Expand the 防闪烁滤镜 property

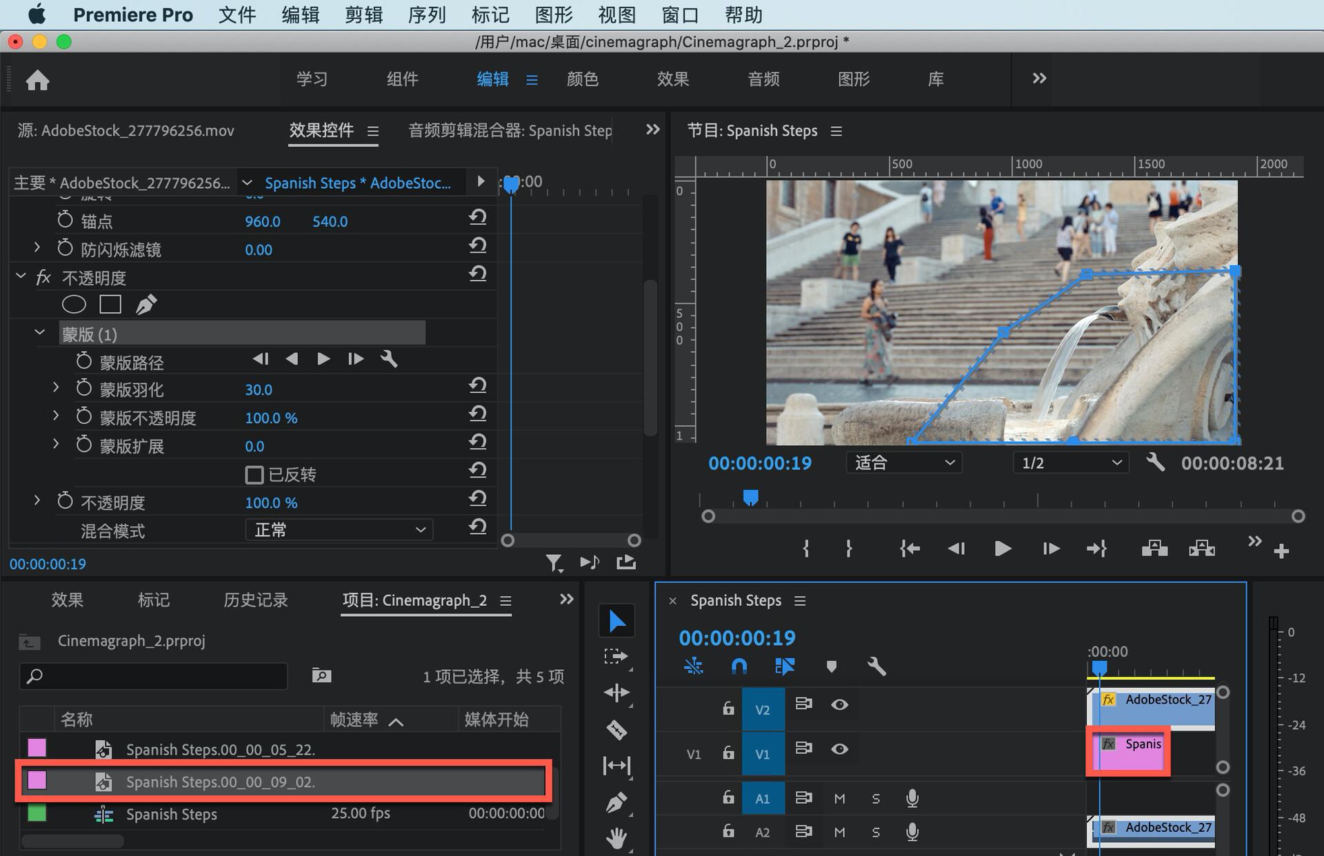click(x=37, y=247)
